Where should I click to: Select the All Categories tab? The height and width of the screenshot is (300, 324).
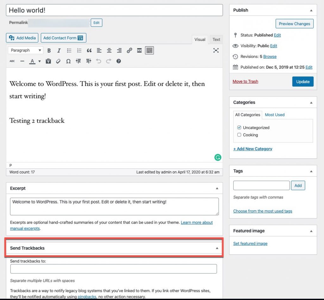[x=247, y=115]
